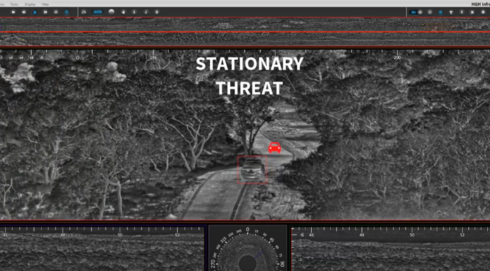This screenshot has height=271, width=490.
Task: Select the x2 zoom level
Action: [x=11, y=58]
